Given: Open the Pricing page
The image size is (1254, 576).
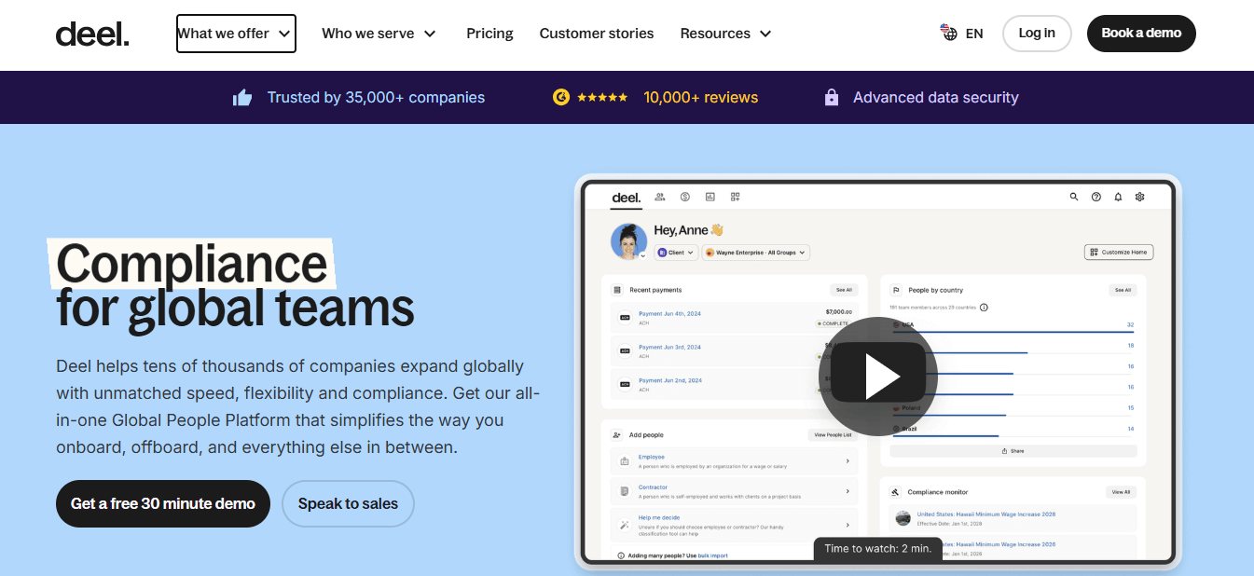Looking at the screenshot, I should pos(489,34).
